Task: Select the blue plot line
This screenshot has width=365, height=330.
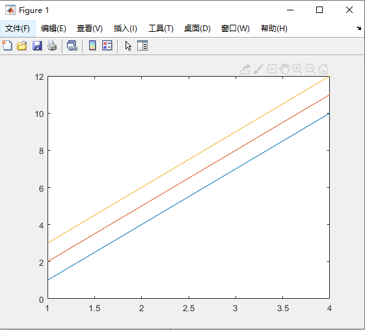Action: coord(189,197)
